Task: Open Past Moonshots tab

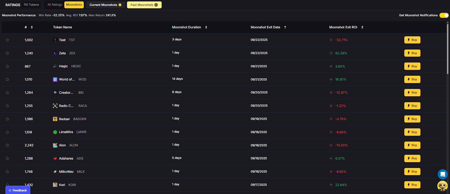Action: [144, 5]
